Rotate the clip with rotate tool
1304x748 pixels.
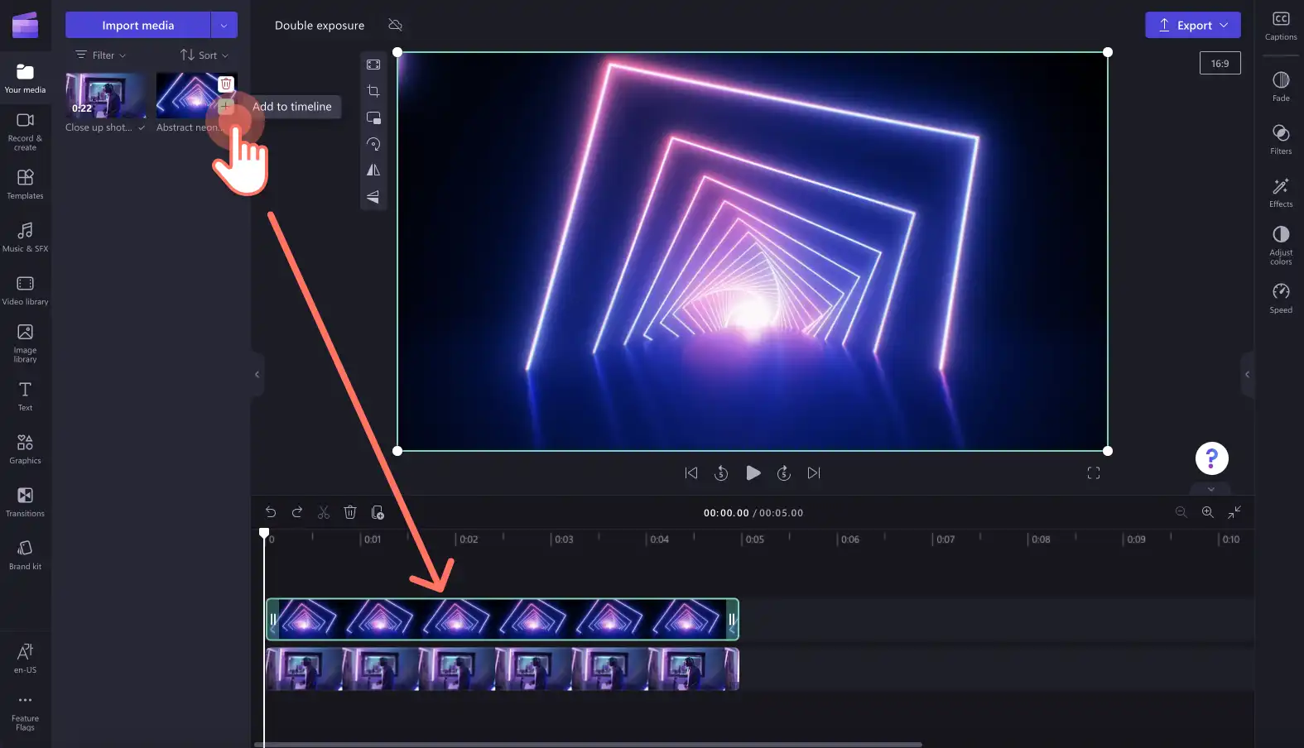(x=373, y=144)
